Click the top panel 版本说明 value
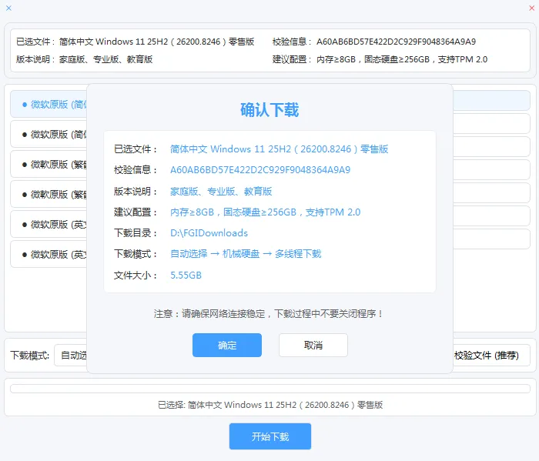This screenshot has height=461, width=539. click(x=106, y=59)
